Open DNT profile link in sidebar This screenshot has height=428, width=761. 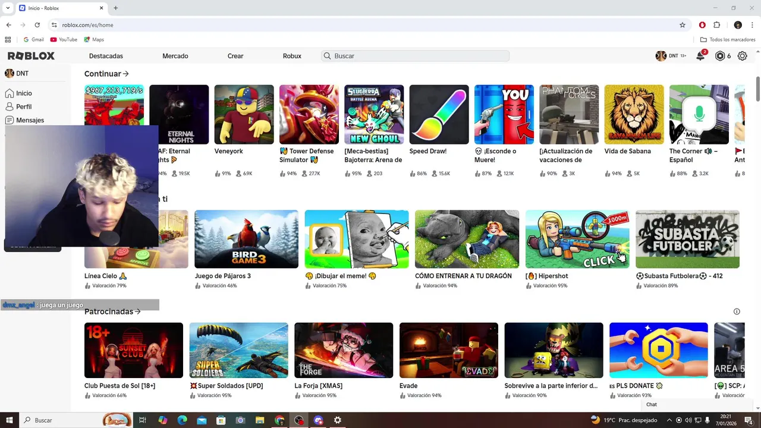coord(17,74)
